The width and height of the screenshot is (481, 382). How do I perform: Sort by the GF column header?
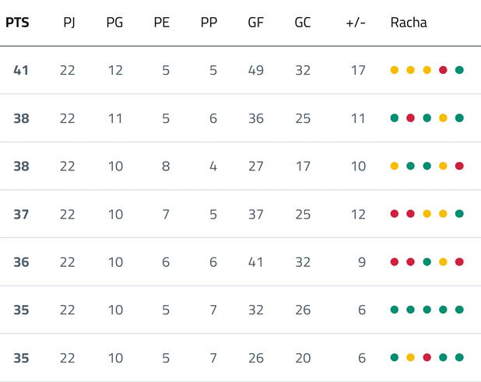(x=255, y=23)
